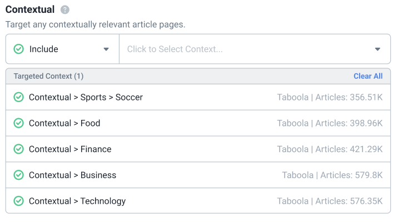Click the check icon for Contextual > Food
This screenshot has width=398, height=222.
18,123
